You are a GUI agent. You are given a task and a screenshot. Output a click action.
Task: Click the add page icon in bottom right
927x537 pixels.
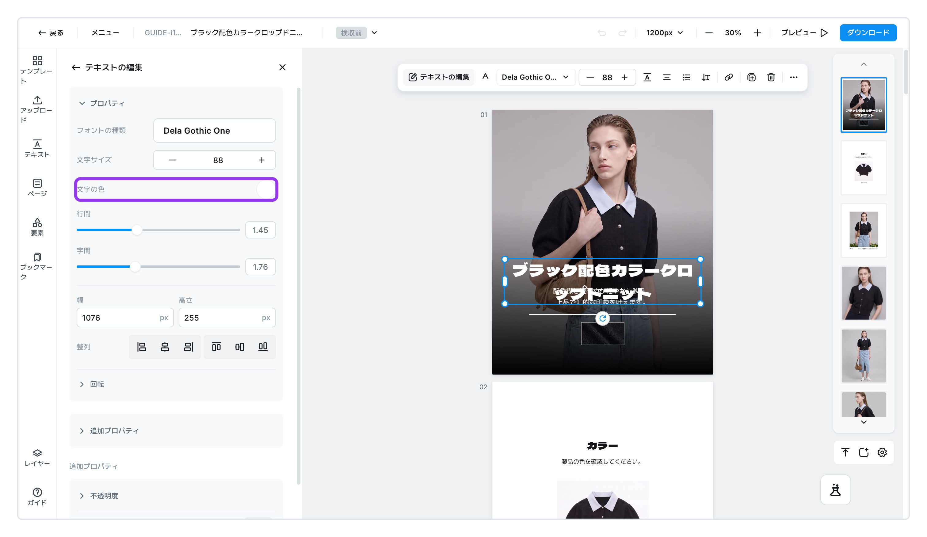click(x=863, y=452)
